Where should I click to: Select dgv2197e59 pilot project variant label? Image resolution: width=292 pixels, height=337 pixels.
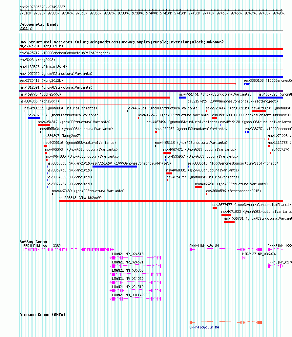[x=233, y=101]
